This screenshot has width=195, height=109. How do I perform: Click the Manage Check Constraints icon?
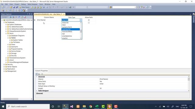22,11
